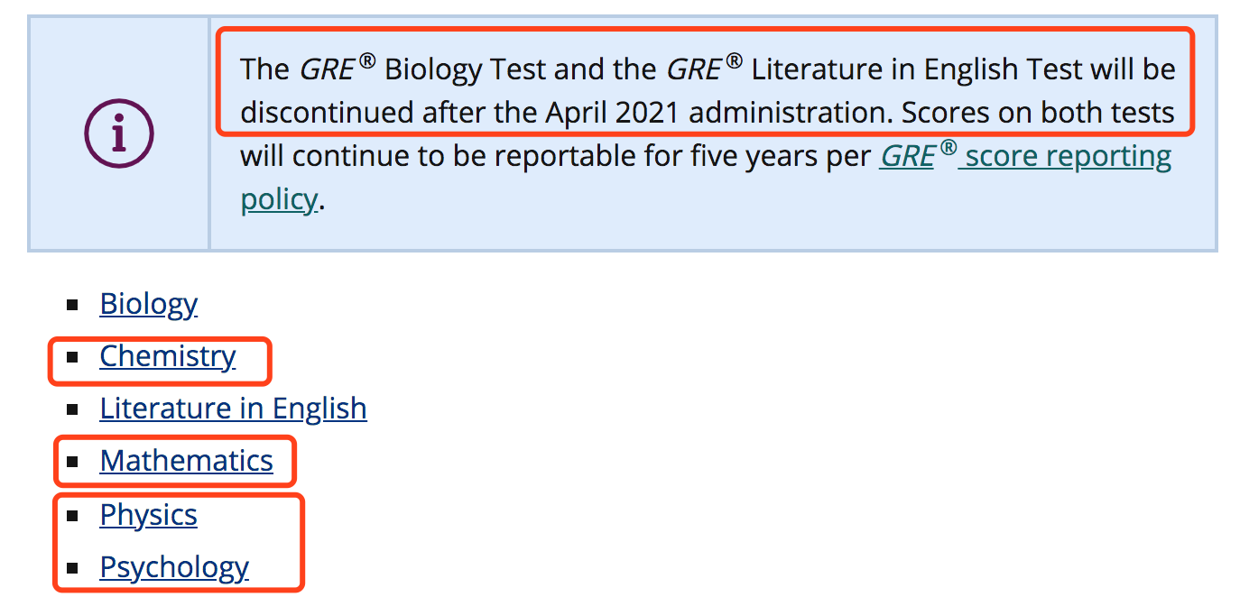Click the bullet marker beside Biology
Viewport: 1240px width, 597px height.
[73, 305]
